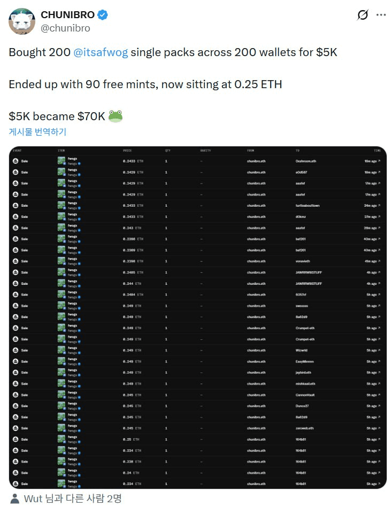Click the CHUNIBRO display name

(67, 15)
